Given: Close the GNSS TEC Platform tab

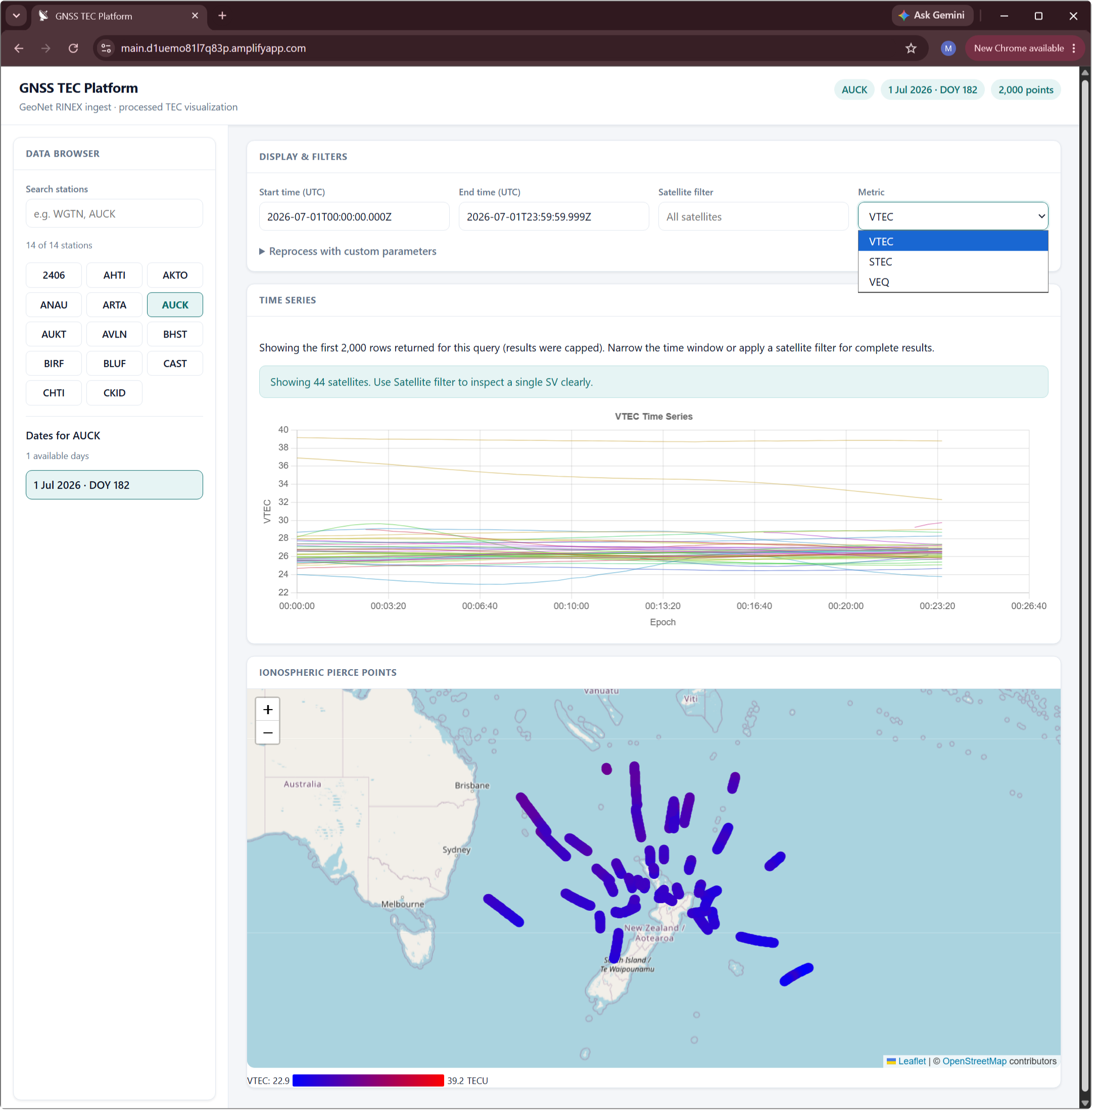Looking at the screenshot, I should tap(196, 16).
